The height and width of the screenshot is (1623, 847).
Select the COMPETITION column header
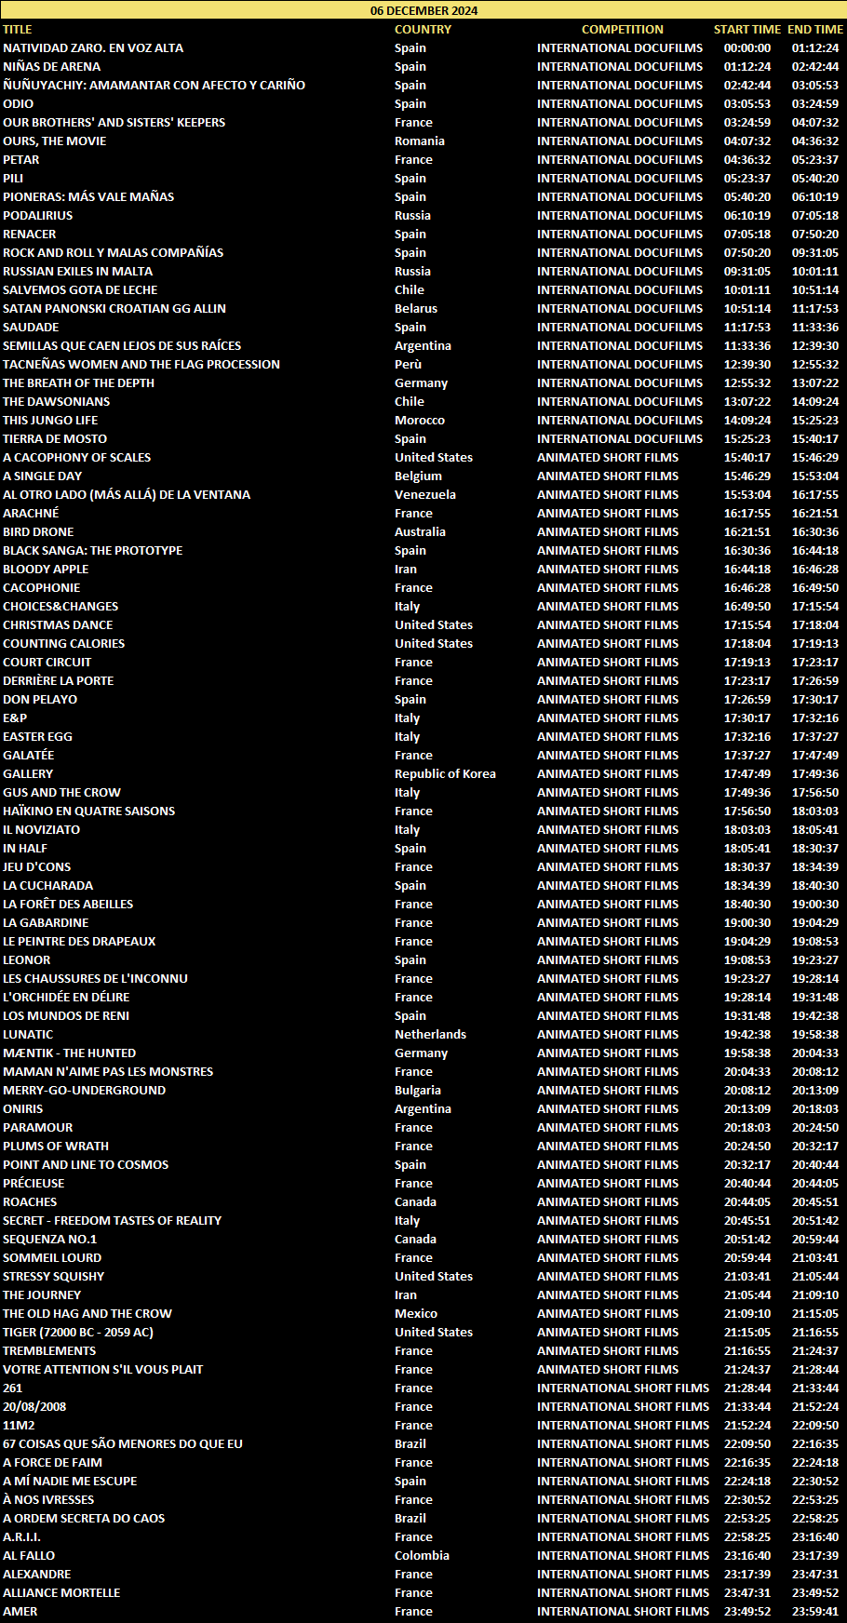[x=623, y=29]
